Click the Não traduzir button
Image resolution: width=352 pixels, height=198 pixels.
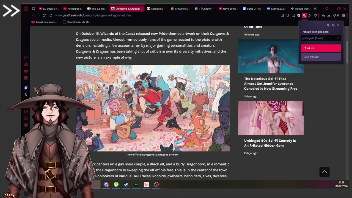pyautogui.click(x=321, y=57)
